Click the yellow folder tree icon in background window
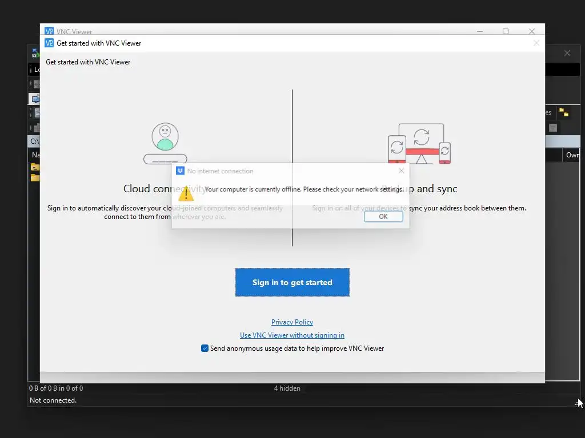The width and height of the screenshot is (585, 438). click(x=564, y=112)
